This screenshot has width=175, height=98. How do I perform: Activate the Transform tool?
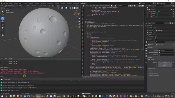[2, 28]
